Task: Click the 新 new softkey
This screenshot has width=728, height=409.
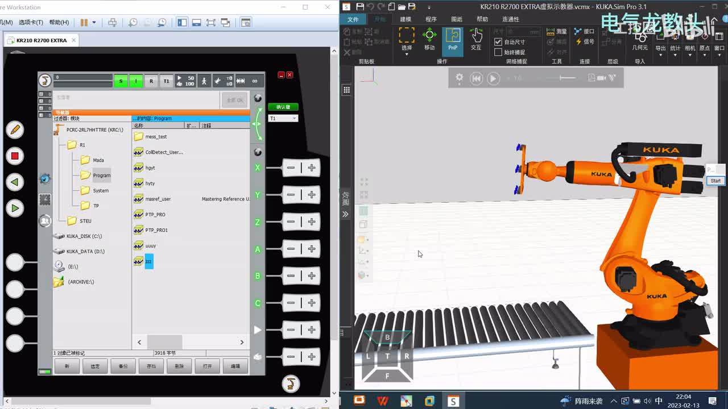Action: coord(67,366)
